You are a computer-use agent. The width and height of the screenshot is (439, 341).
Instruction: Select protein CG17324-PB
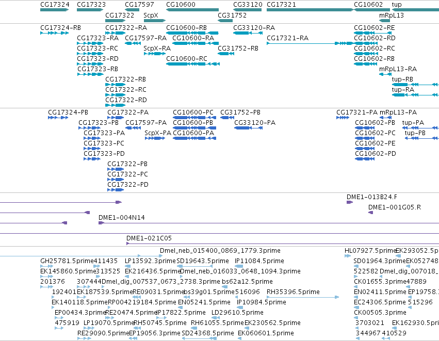pyautogui.click(x=68, y=112)
